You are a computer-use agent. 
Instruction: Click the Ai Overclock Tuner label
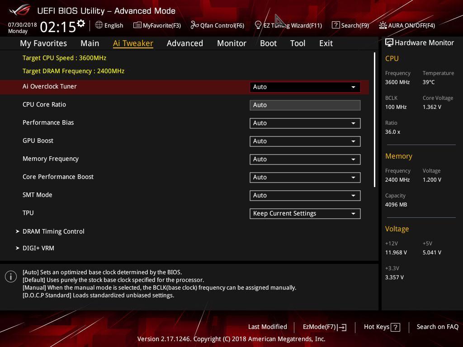[x=50, y=86]
